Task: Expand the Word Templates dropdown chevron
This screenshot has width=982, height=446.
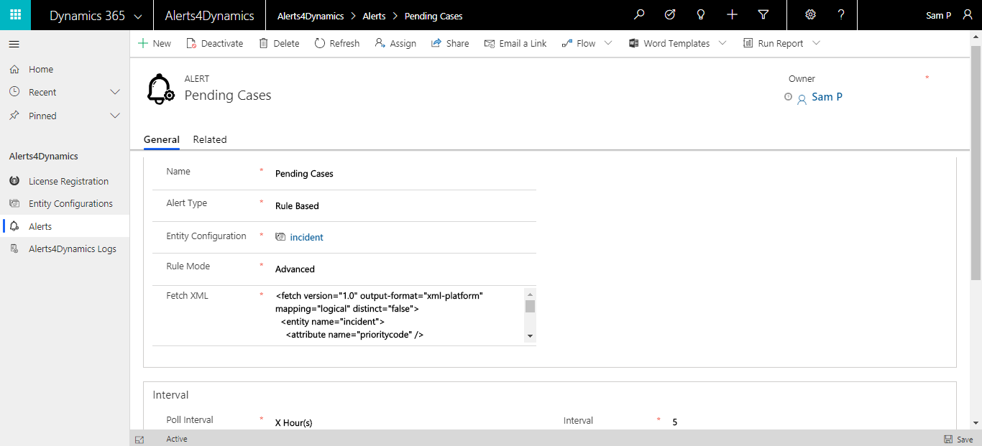Action: [x=722, y=43]
